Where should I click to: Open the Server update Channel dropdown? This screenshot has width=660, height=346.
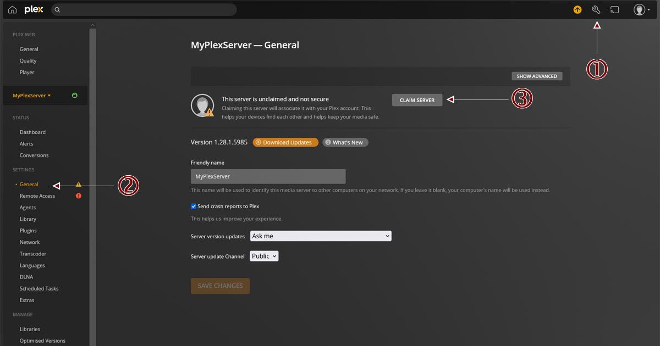point(264,256)
